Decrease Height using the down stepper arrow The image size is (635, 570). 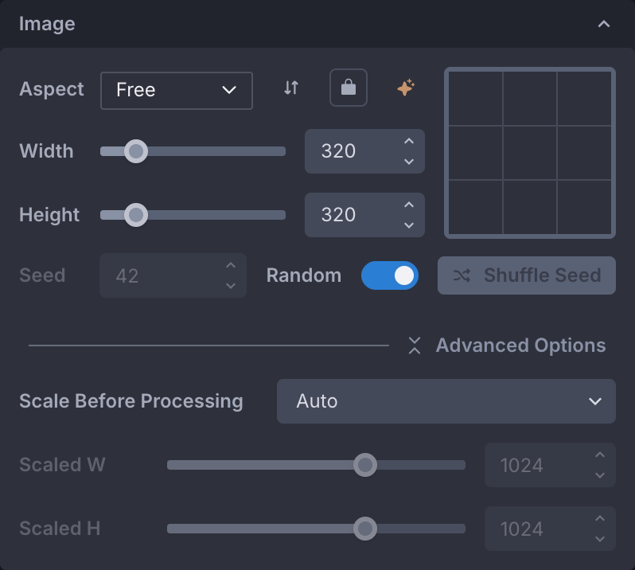[x=409, y=225]
